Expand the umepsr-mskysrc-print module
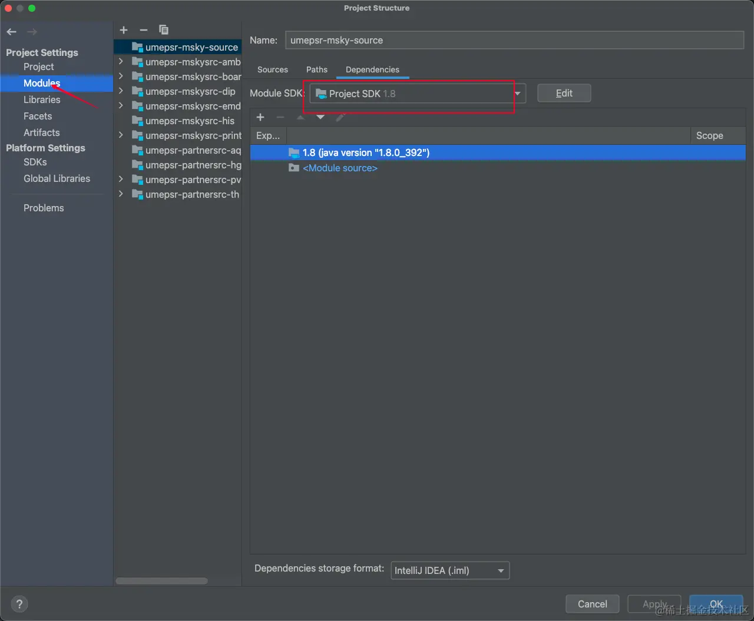This screenshot has height=621, width=754. (x=121, y=135)
